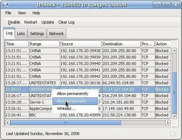Click the vertical scrollbar up arrow
This screenshot has width=182, height=140.
pyautogui.click(x=174, y=51)
